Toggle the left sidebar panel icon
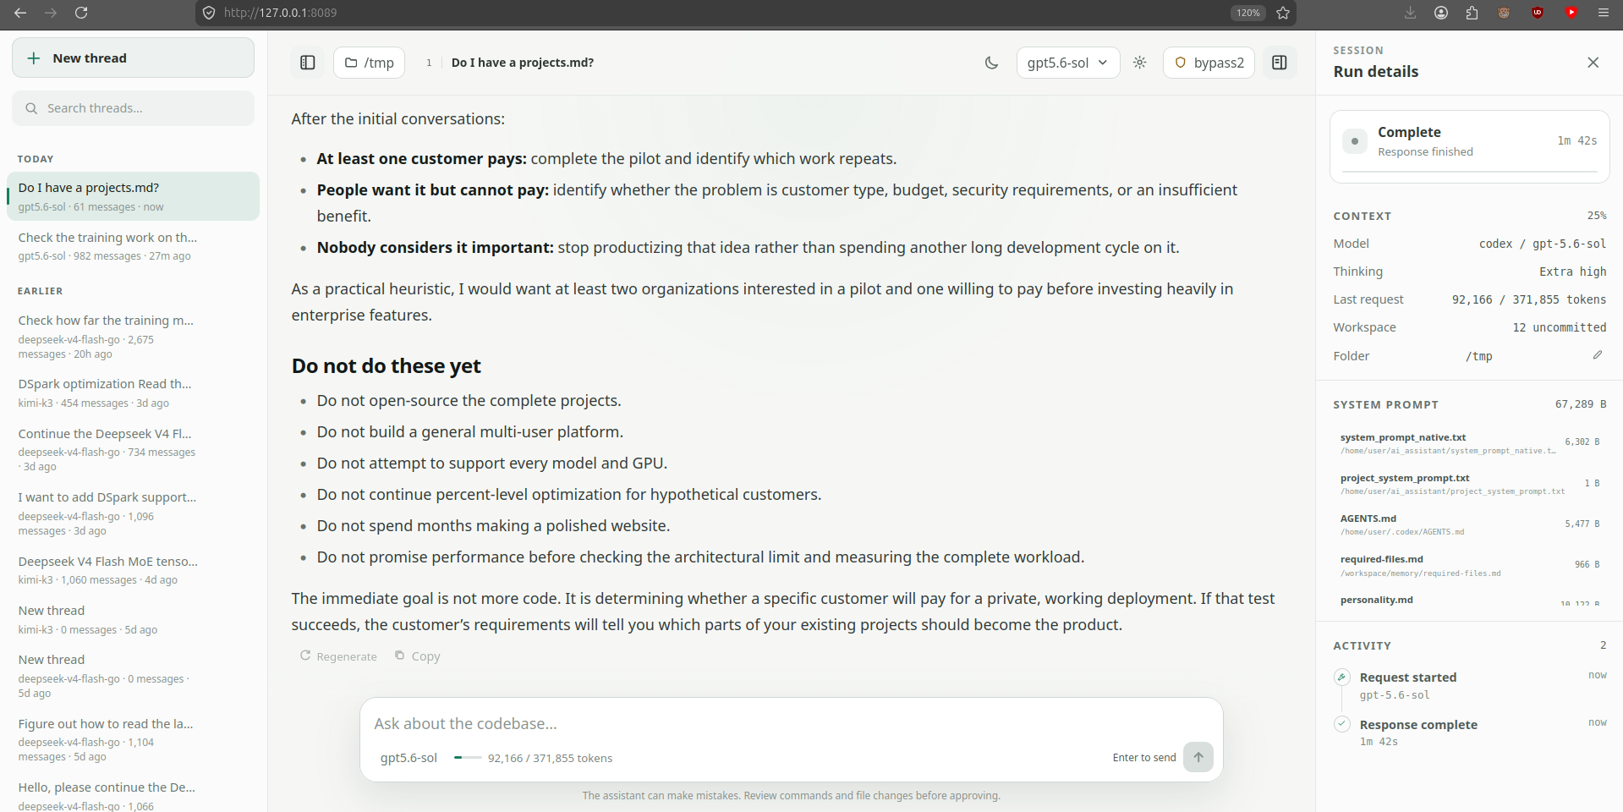This screenshot has width=1623, height=812. tap(308, 63)
